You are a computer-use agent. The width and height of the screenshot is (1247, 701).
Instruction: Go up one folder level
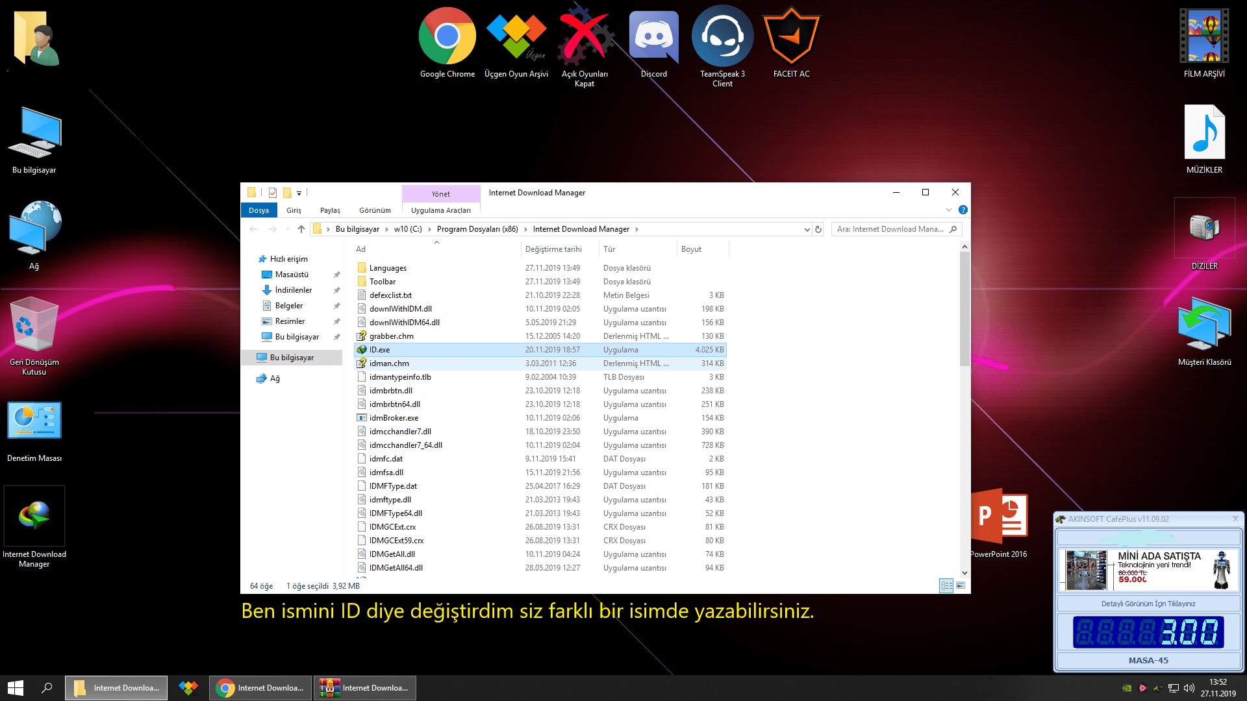pyautogui.click(x=301, y=229)
